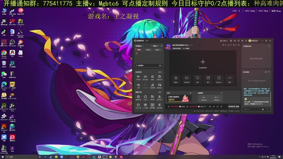283x159 pixels.
Task: Click the chat bubble feedback icon in title bar
Action: (x=238, y=41)
